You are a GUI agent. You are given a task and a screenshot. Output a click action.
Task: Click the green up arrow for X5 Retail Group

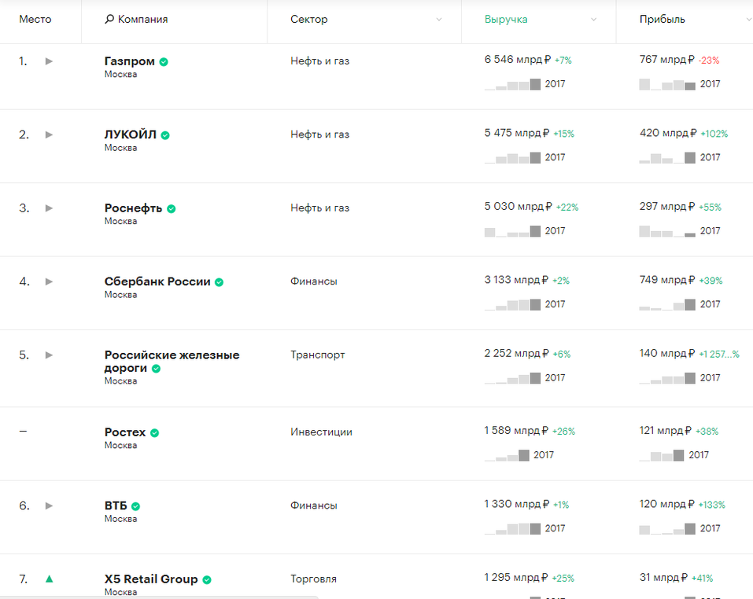pos(50,579)
